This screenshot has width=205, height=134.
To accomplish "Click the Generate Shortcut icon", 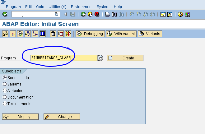I will pos(170,14).
